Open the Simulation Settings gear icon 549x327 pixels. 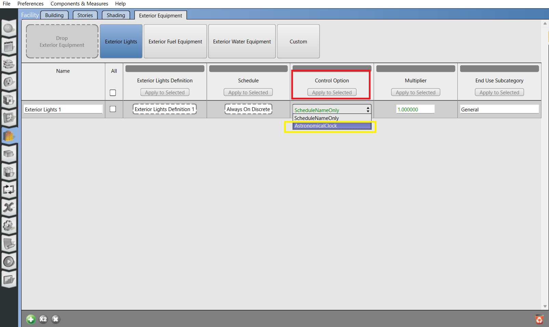pyautogui.click(x=9, y=226)
